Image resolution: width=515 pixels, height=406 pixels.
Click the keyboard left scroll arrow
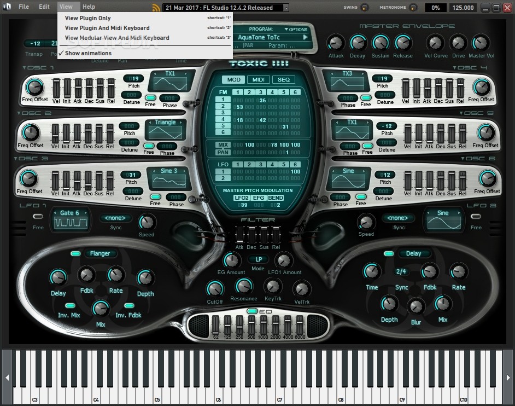click(x=7, y=378)
